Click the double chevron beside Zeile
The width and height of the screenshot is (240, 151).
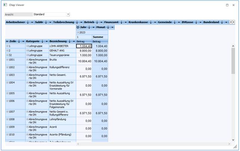(x=7, y=41)
